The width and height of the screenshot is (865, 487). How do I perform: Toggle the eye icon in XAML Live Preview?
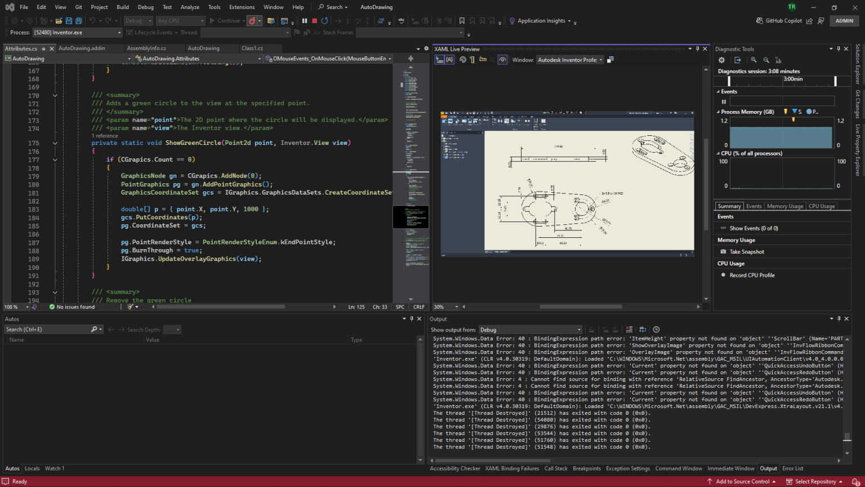point(502,60)
